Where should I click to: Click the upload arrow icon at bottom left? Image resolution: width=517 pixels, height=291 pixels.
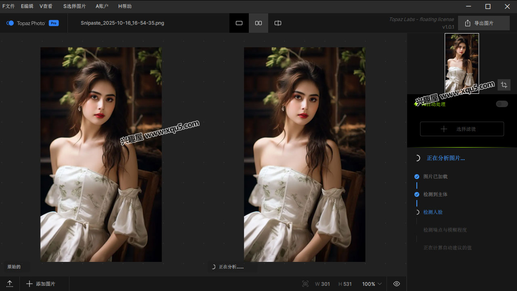(x=10, y=284)
